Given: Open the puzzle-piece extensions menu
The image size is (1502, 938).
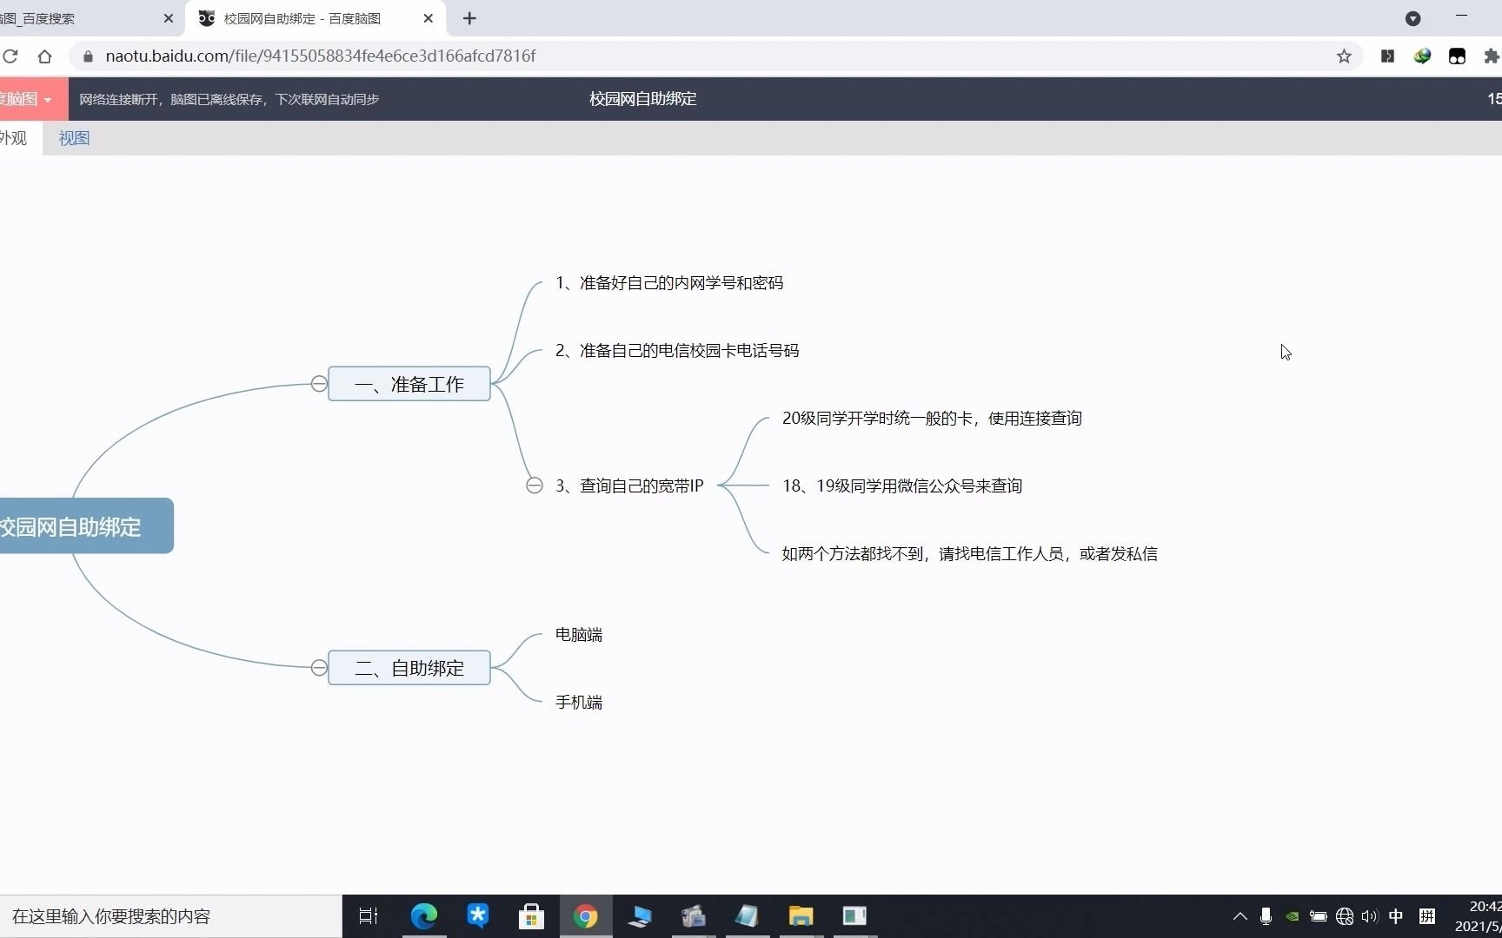Looking at the screenshot, I should click(1492, 56).
